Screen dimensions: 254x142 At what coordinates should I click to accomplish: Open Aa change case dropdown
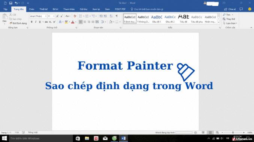pos(68,16)
